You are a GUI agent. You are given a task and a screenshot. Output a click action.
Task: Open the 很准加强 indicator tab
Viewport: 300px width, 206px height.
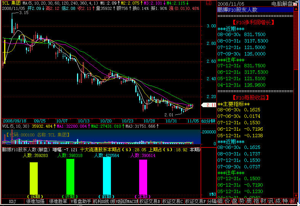(x=35, y=201)
